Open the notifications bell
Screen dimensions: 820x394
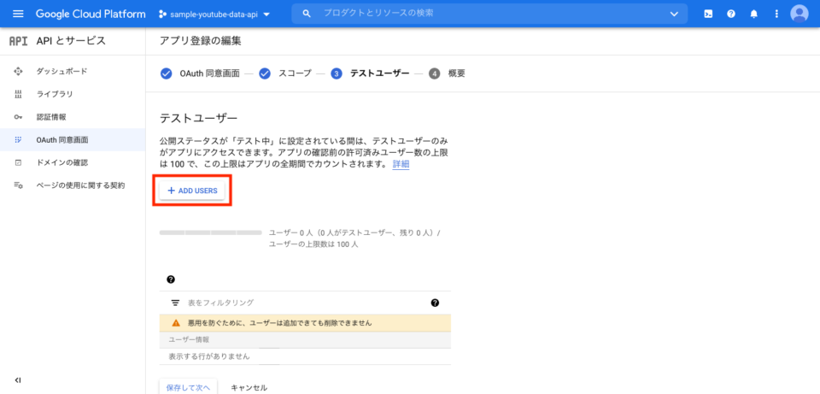[x=753, y=15]
